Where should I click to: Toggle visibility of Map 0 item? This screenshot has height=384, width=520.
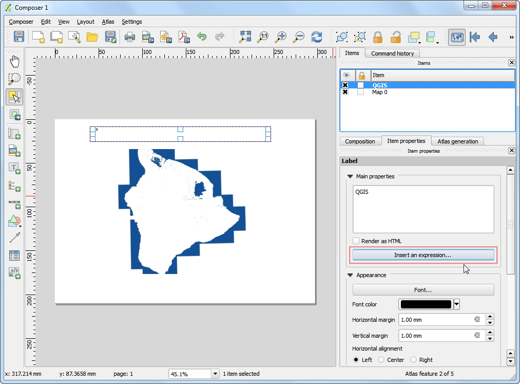click(345, 92)
